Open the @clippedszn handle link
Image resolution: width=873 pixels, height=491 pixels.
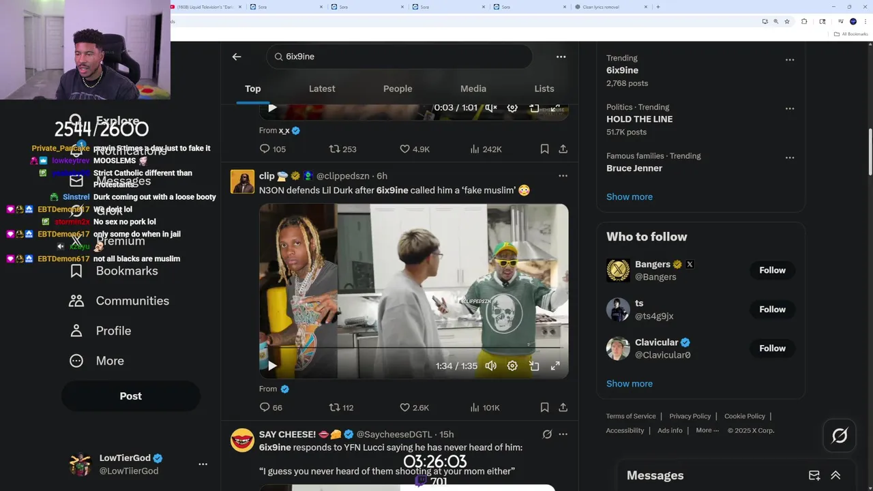[344, 176]
